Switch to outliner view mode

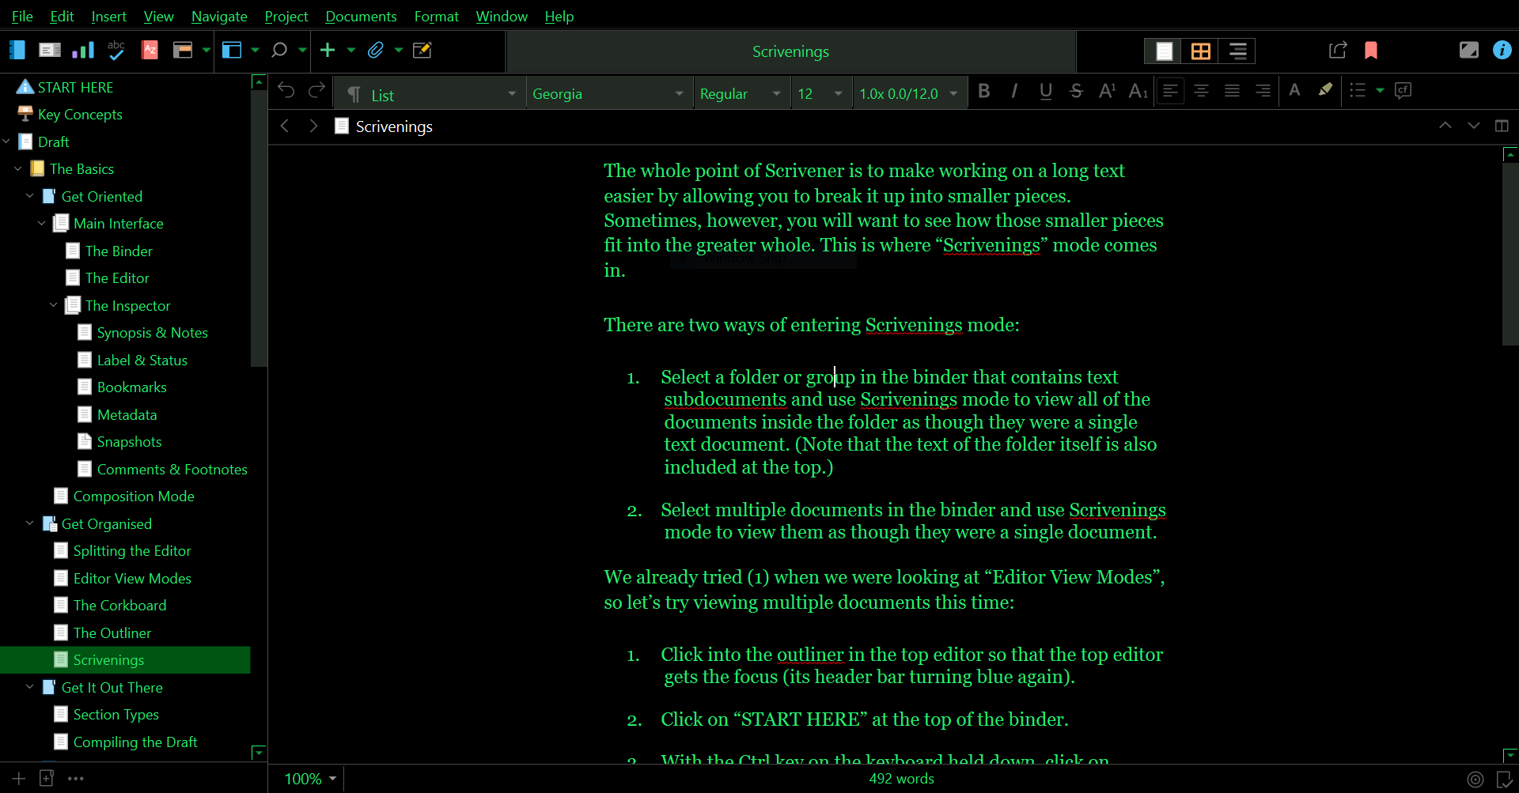point(1237,51)
